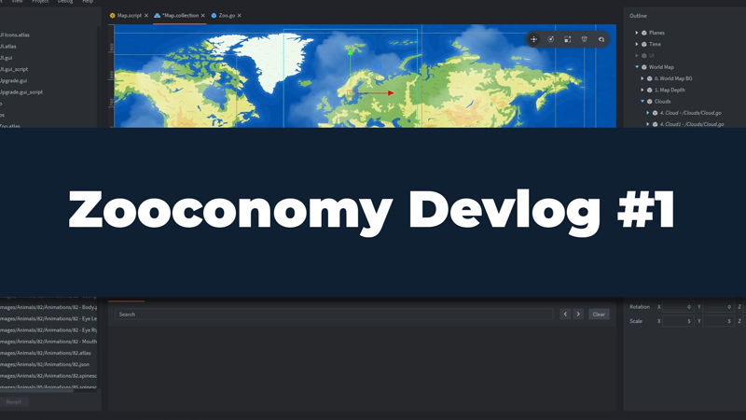Switch to the Zoo.go tab
The width and height of the screenshot is (746, 420).
(x=226, y=16)
